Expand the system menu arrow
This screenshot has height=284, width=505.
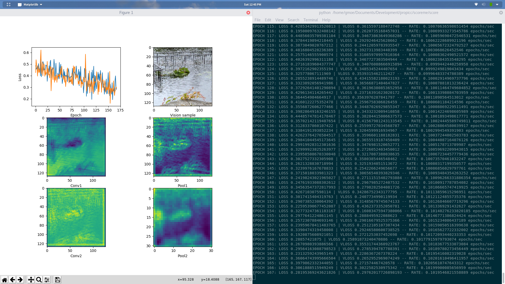point(497,4)
